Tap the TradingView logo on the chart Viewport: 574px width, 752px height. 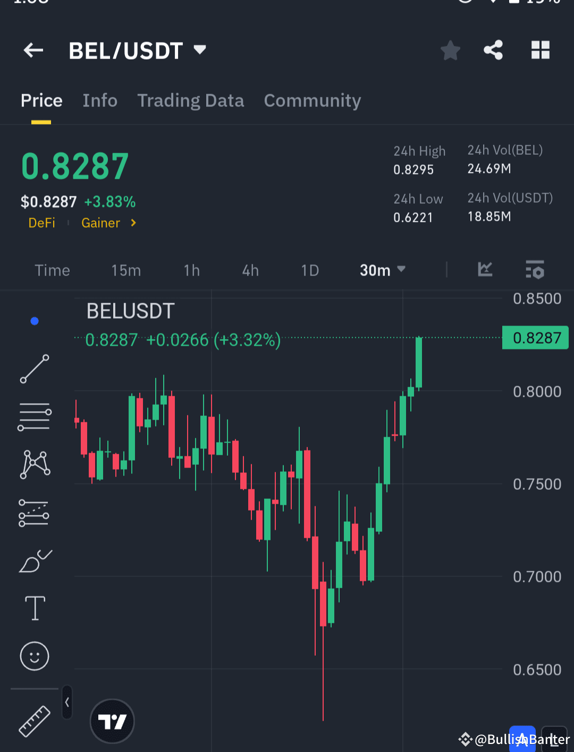point(112,721)
